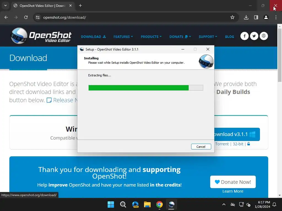Open Chrome three-dot menu
This screenshot has width=282, height=211.
tap(276, 17)
